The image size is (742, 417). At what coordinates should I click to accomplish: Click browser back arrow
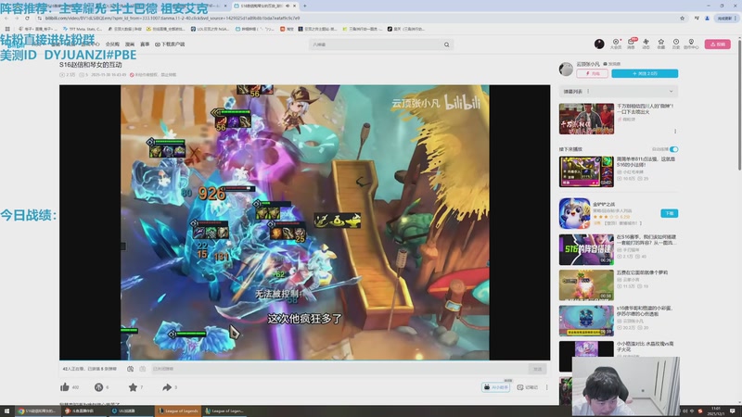point(6,18)
